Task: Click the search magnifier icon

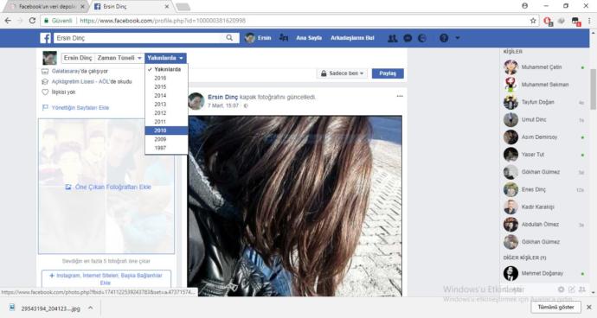Action: [x=229, y=38]
